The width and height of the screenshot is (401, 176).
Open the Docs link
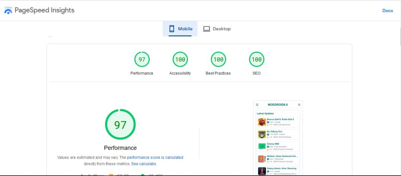pyautogui.click(x=387, y=11)
